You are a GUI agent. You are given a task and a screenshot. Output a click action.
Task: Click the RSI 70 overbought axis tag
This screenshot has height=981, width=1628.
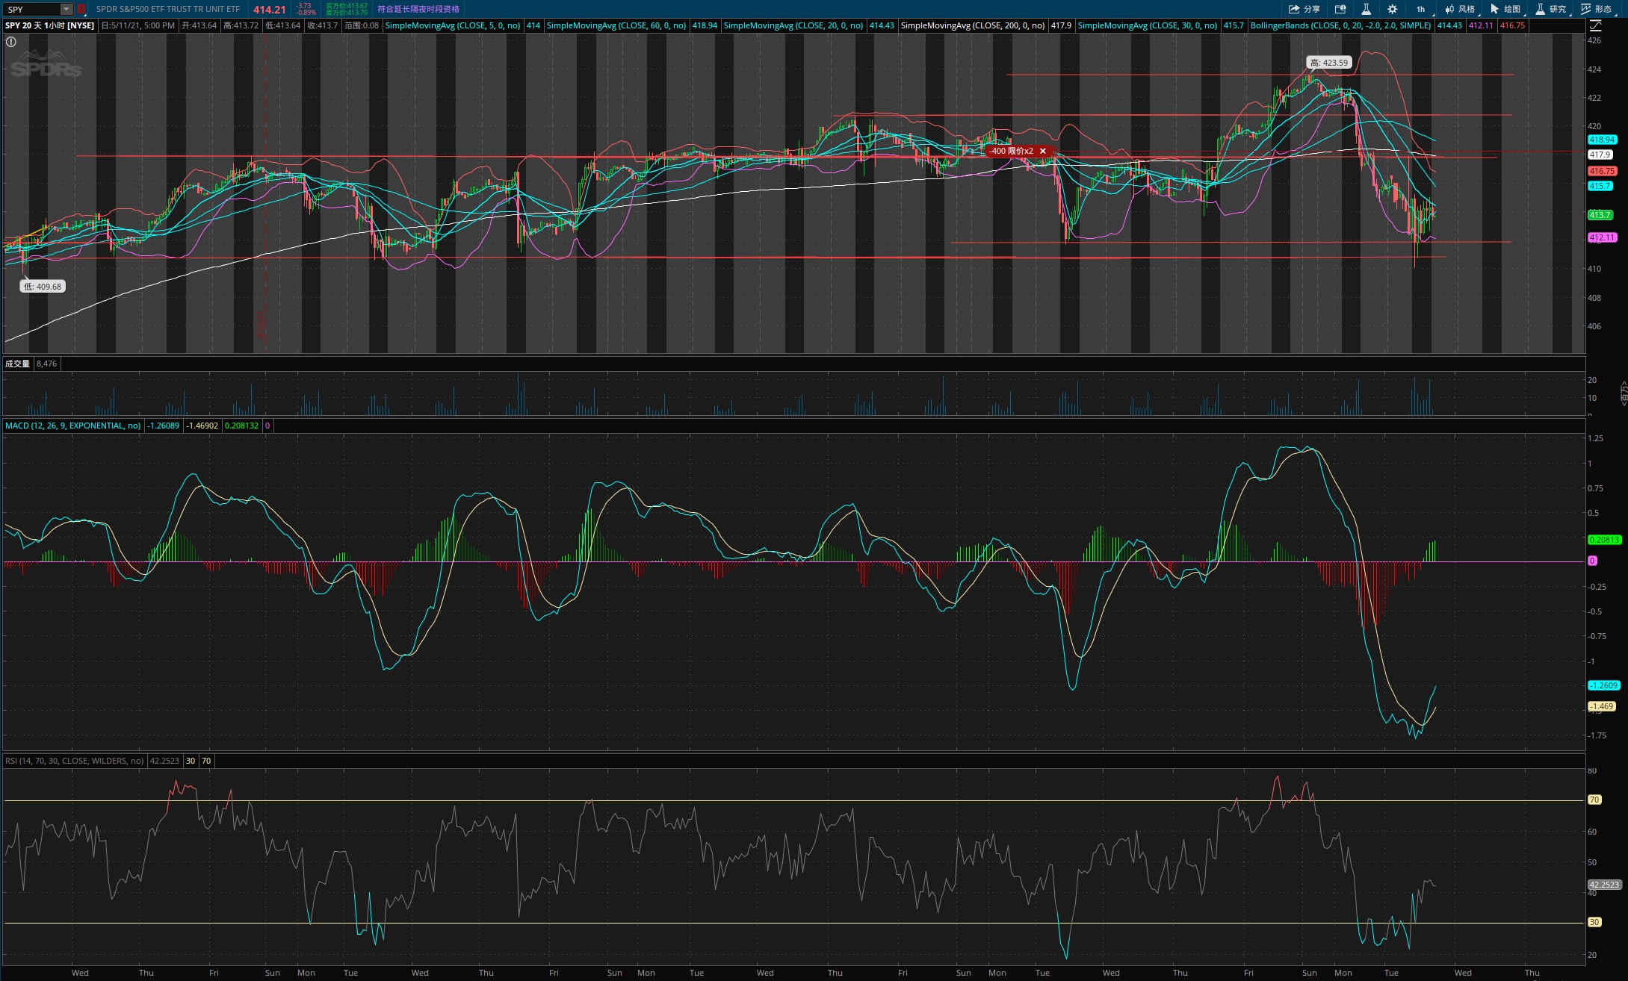(1594, 800)
